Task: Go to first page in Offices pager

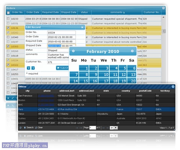Action: click(x=77, y=128)
